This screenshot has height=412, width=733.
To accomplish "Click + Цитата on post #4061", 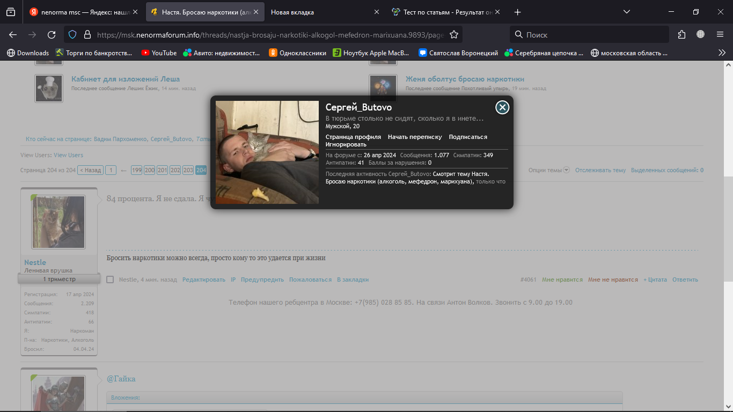I will (x=655, y=279).
